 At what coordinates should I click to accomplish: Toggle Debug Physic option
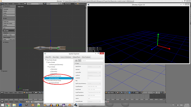tap(76, 57)
